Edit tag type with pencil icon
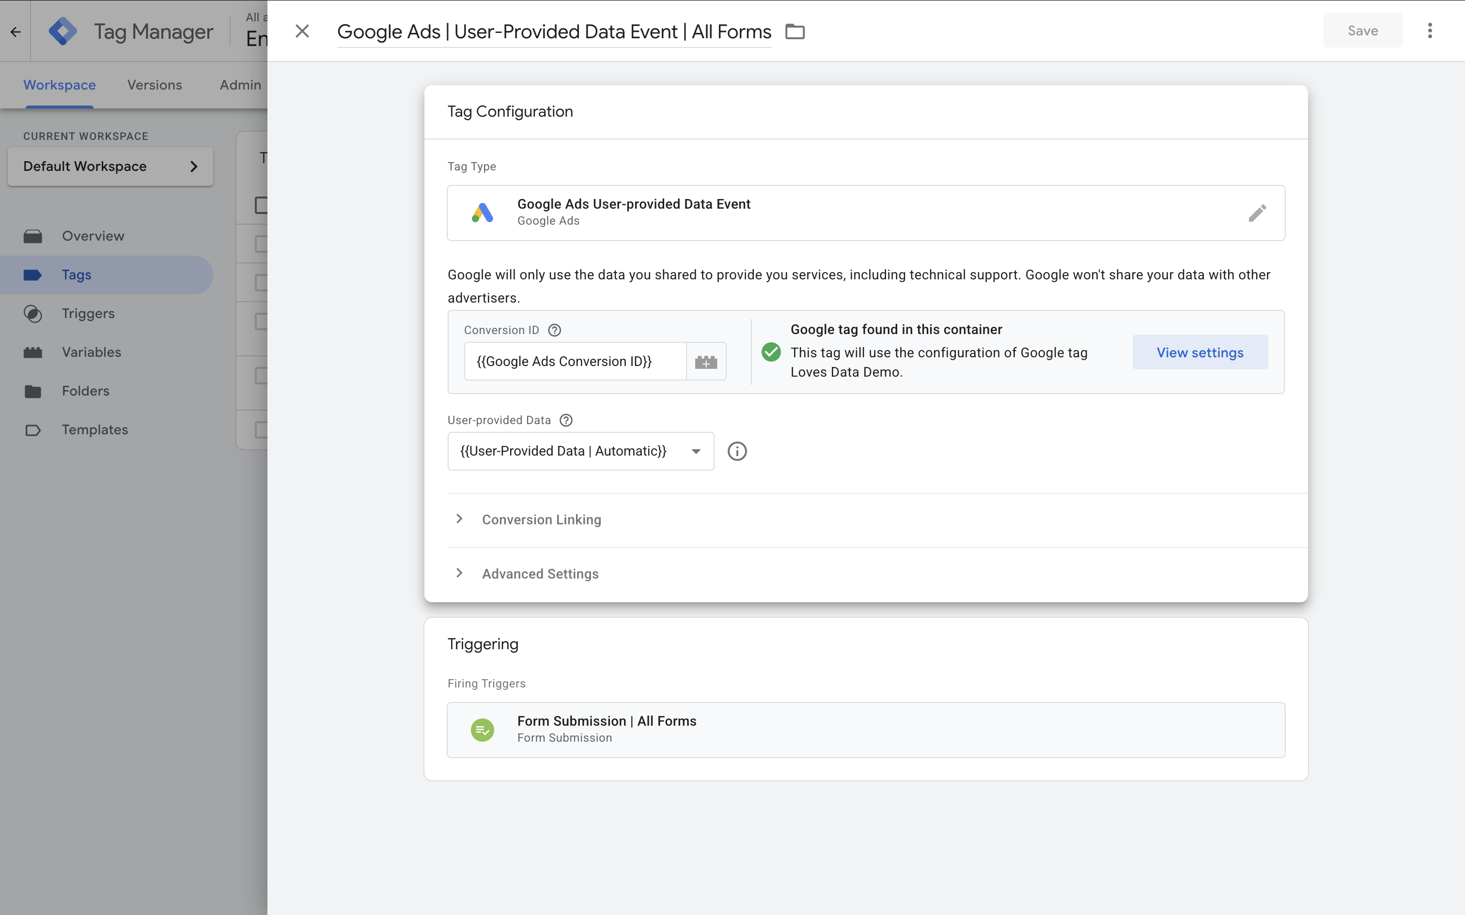1465x915 pixels. [x=1257, y=213]
